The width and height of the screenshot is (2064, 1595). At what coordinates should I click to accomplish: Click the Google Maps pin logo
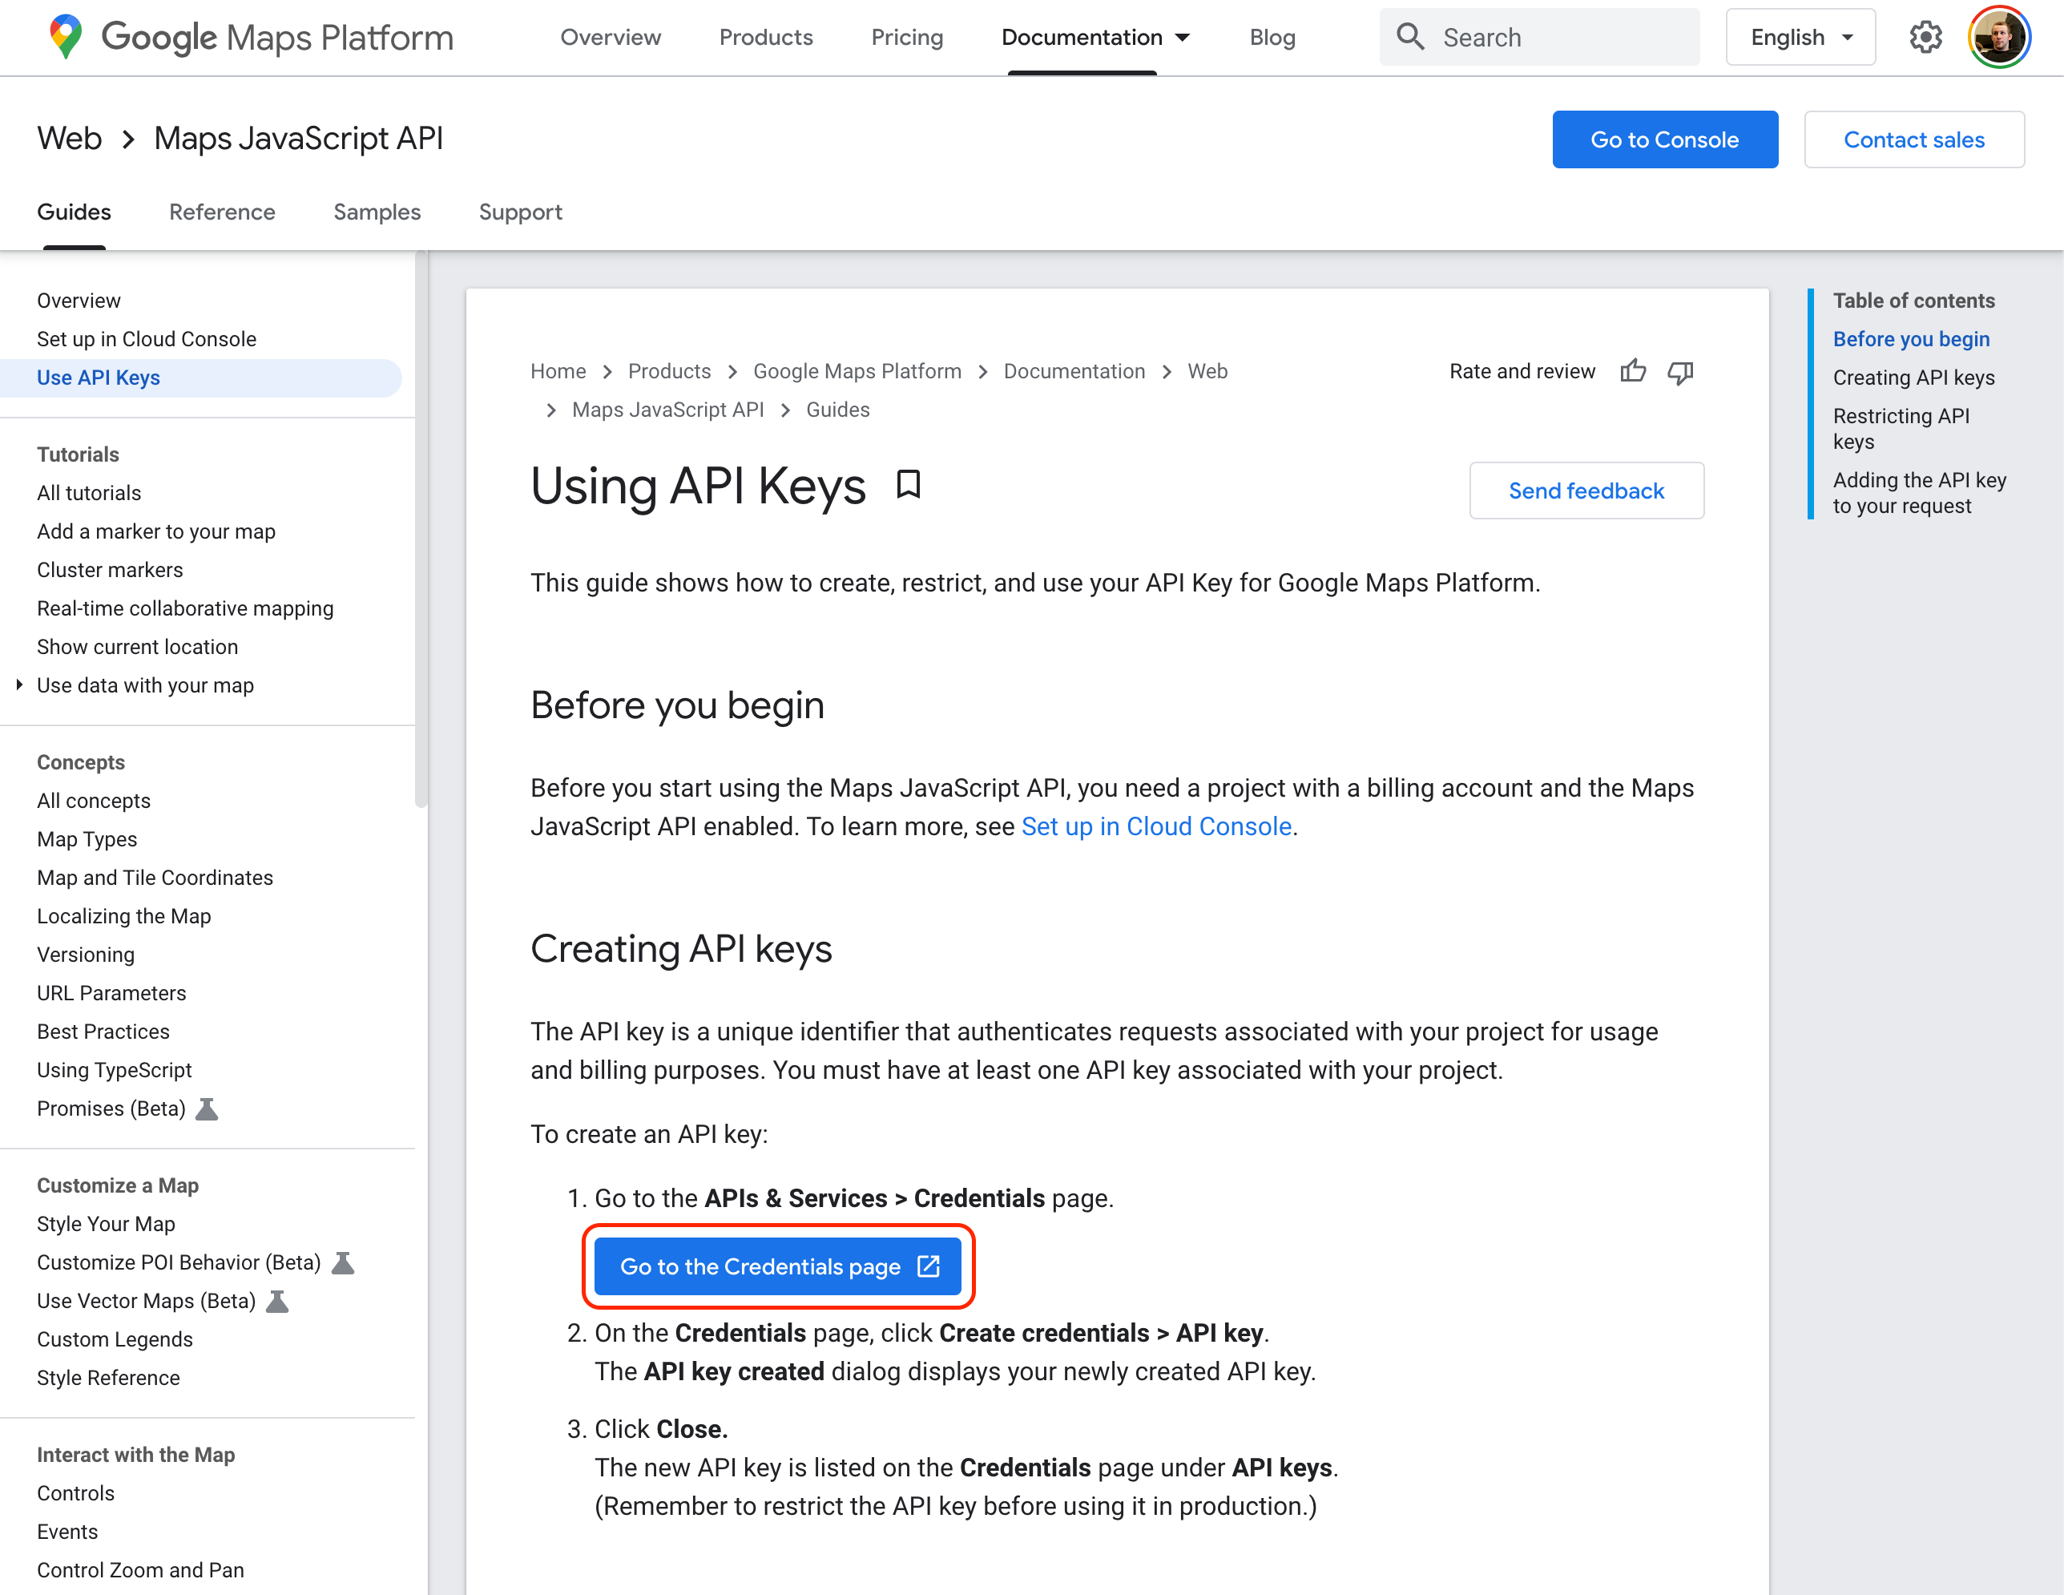[65, 37]
